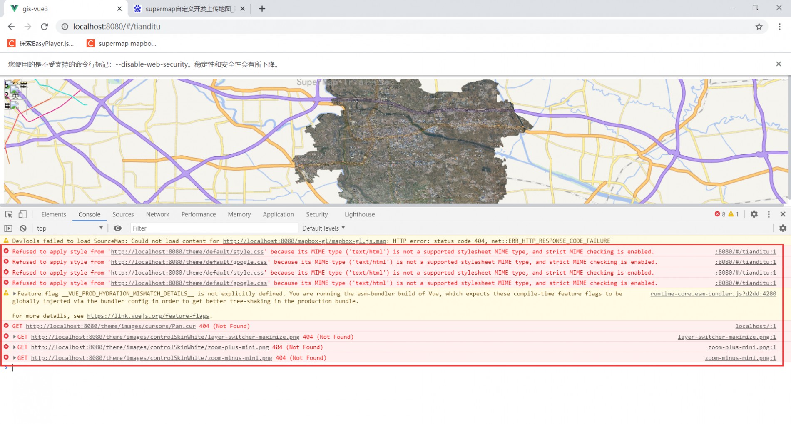Clear the console messages

[x=23, y=228]
